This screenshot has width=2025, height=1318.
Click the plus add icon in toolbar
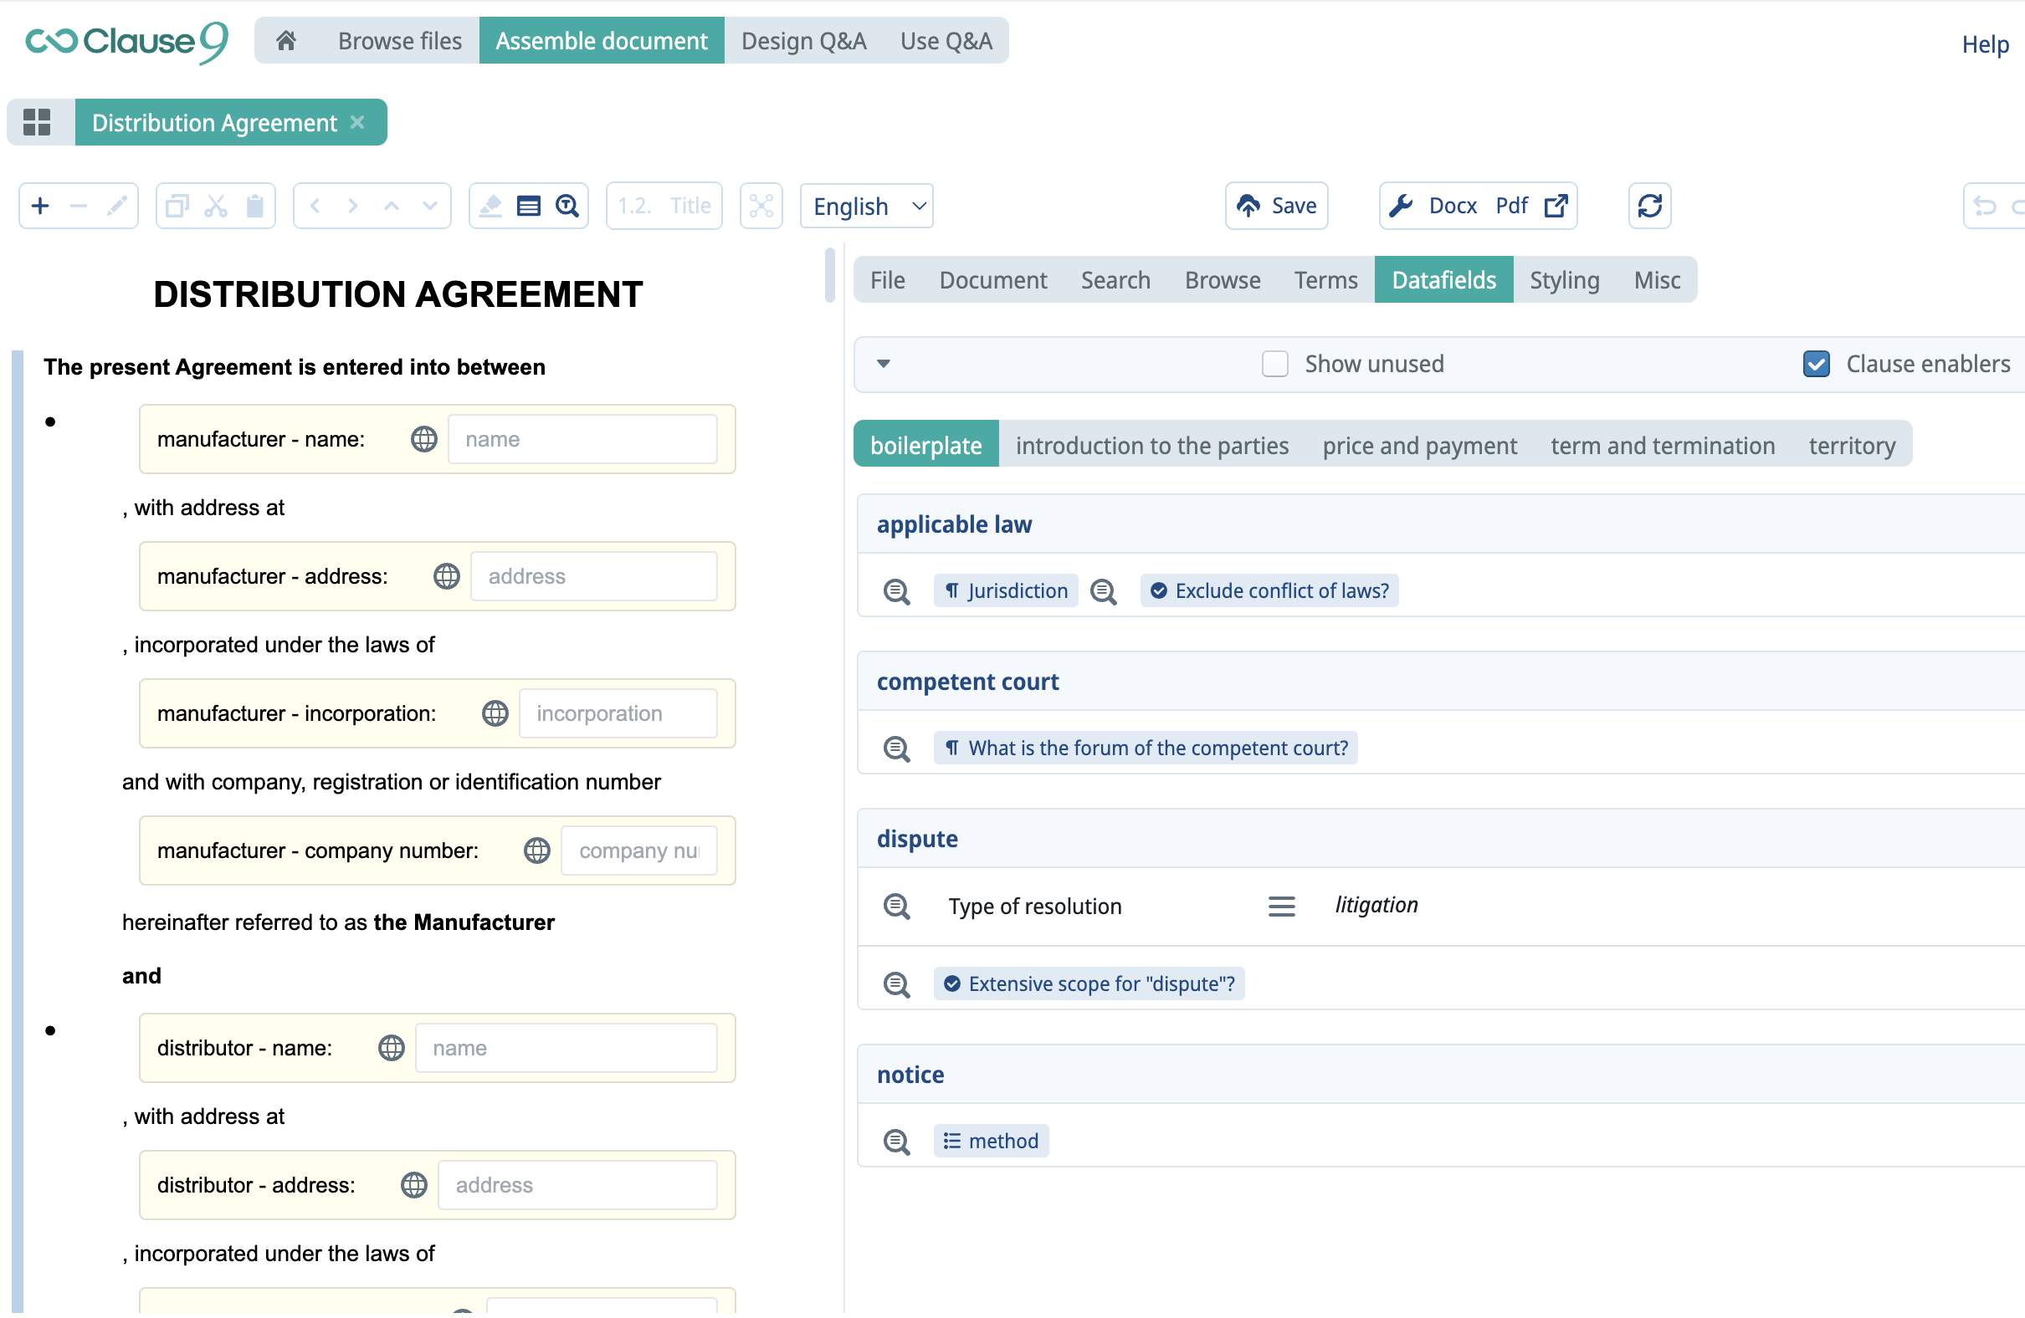[x=40, y=206]
